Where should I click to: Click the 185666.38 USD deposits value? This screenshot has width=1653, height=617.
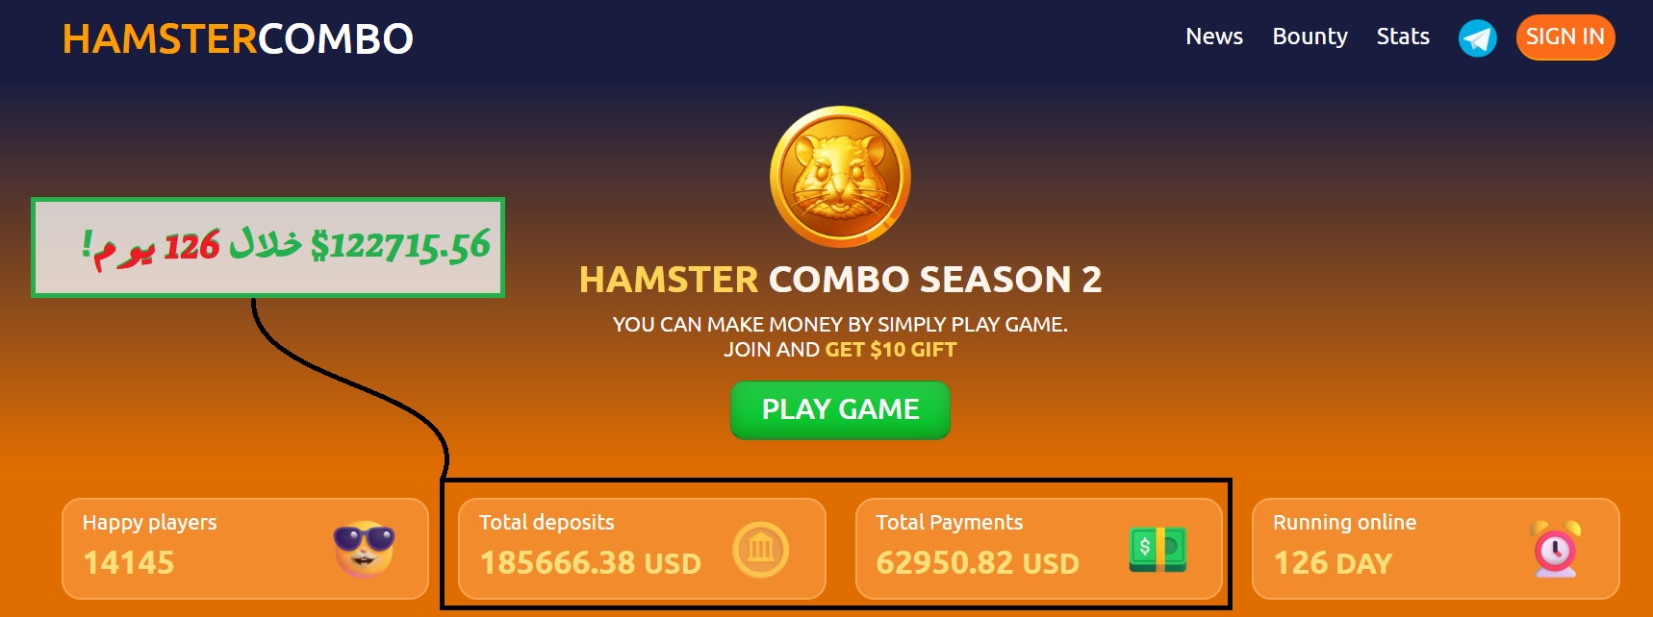point(591,563)
